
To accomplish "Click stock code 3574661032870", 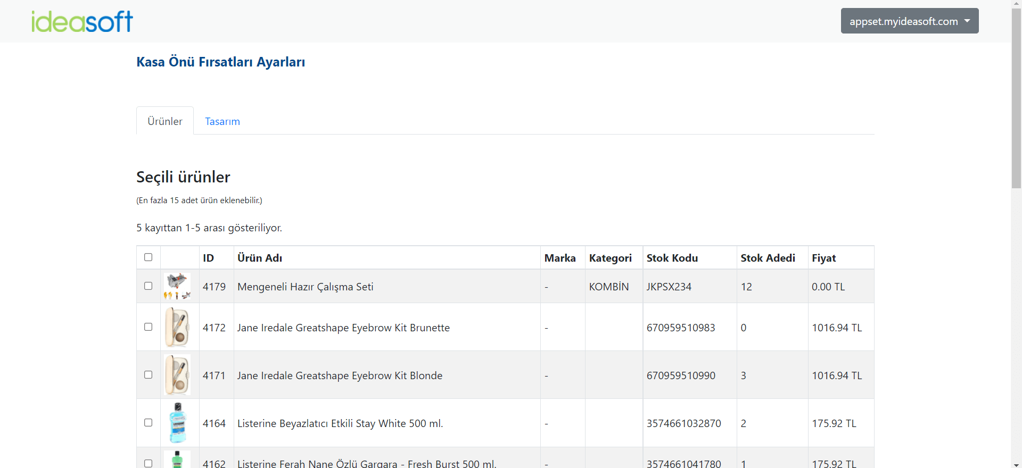I will tap(684, 423).
